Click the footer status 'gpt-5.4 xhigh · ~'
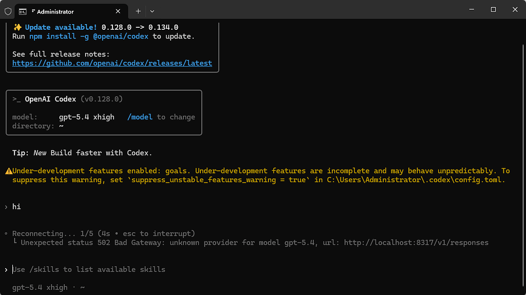526x295 pixels. click(x=48, y=288)
